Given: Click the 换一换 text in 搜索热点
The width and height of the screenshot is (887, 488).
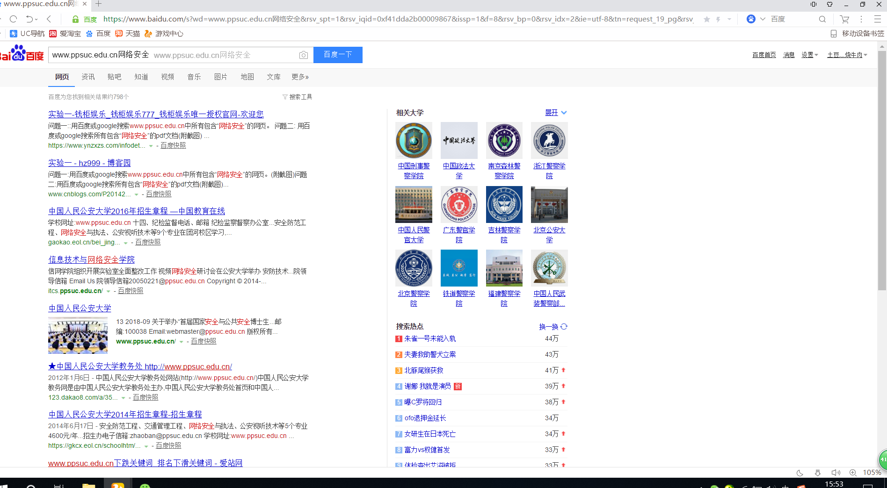Looking at the screenshot, I should (x=549, y=327).
